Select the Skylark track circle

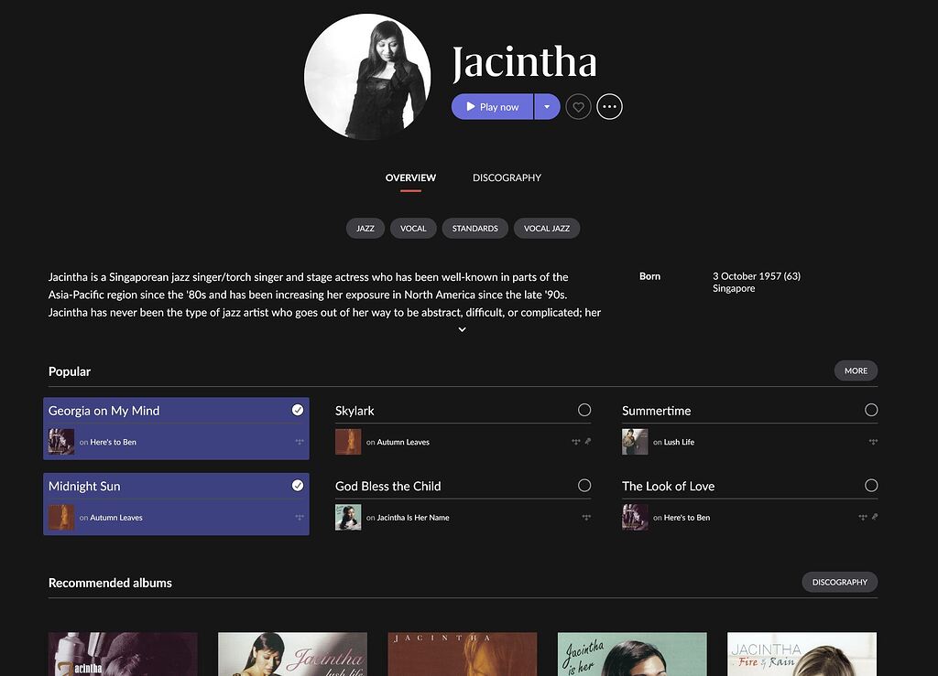(584, 410)
